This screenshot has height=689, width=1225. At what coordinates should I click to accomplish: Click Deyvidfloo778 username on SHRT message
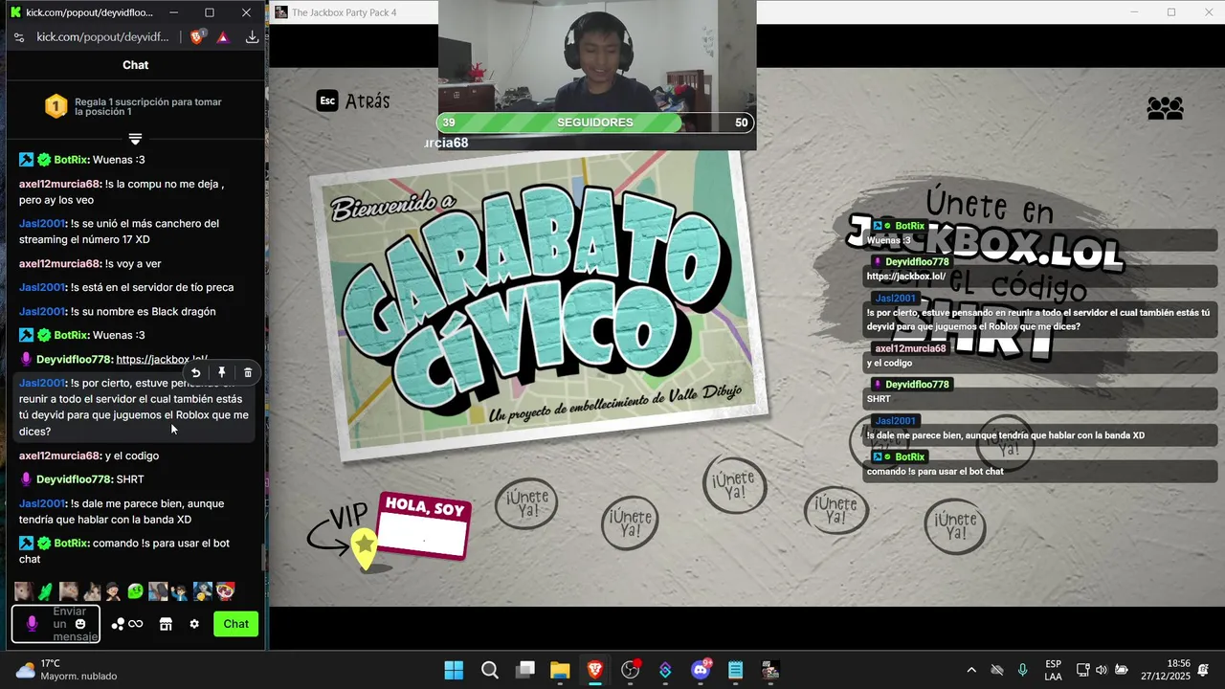point(74,479)
